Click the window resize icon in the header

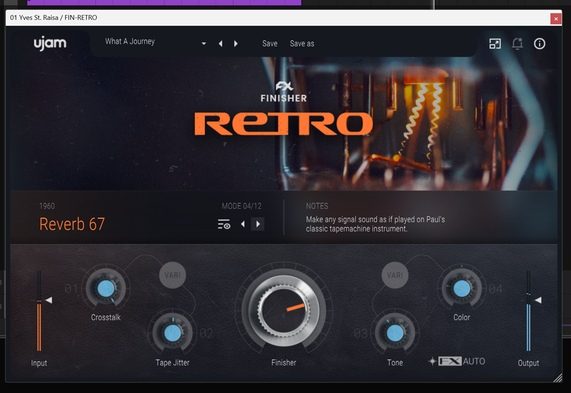coord(495,44)
